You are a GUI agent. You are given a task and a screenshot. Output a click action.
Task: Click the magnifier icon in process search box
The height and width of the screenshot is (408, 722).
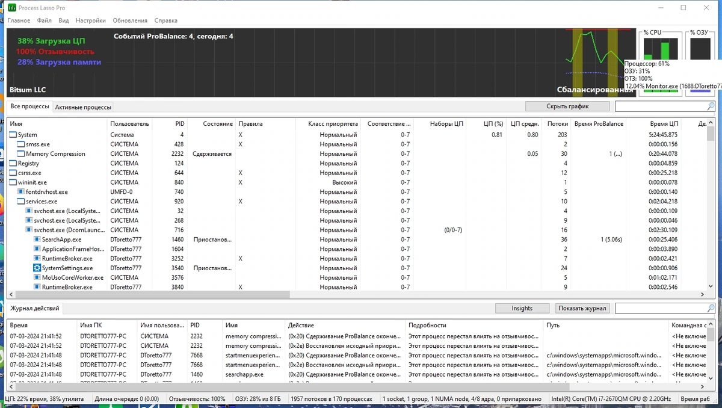pos(711,107)
